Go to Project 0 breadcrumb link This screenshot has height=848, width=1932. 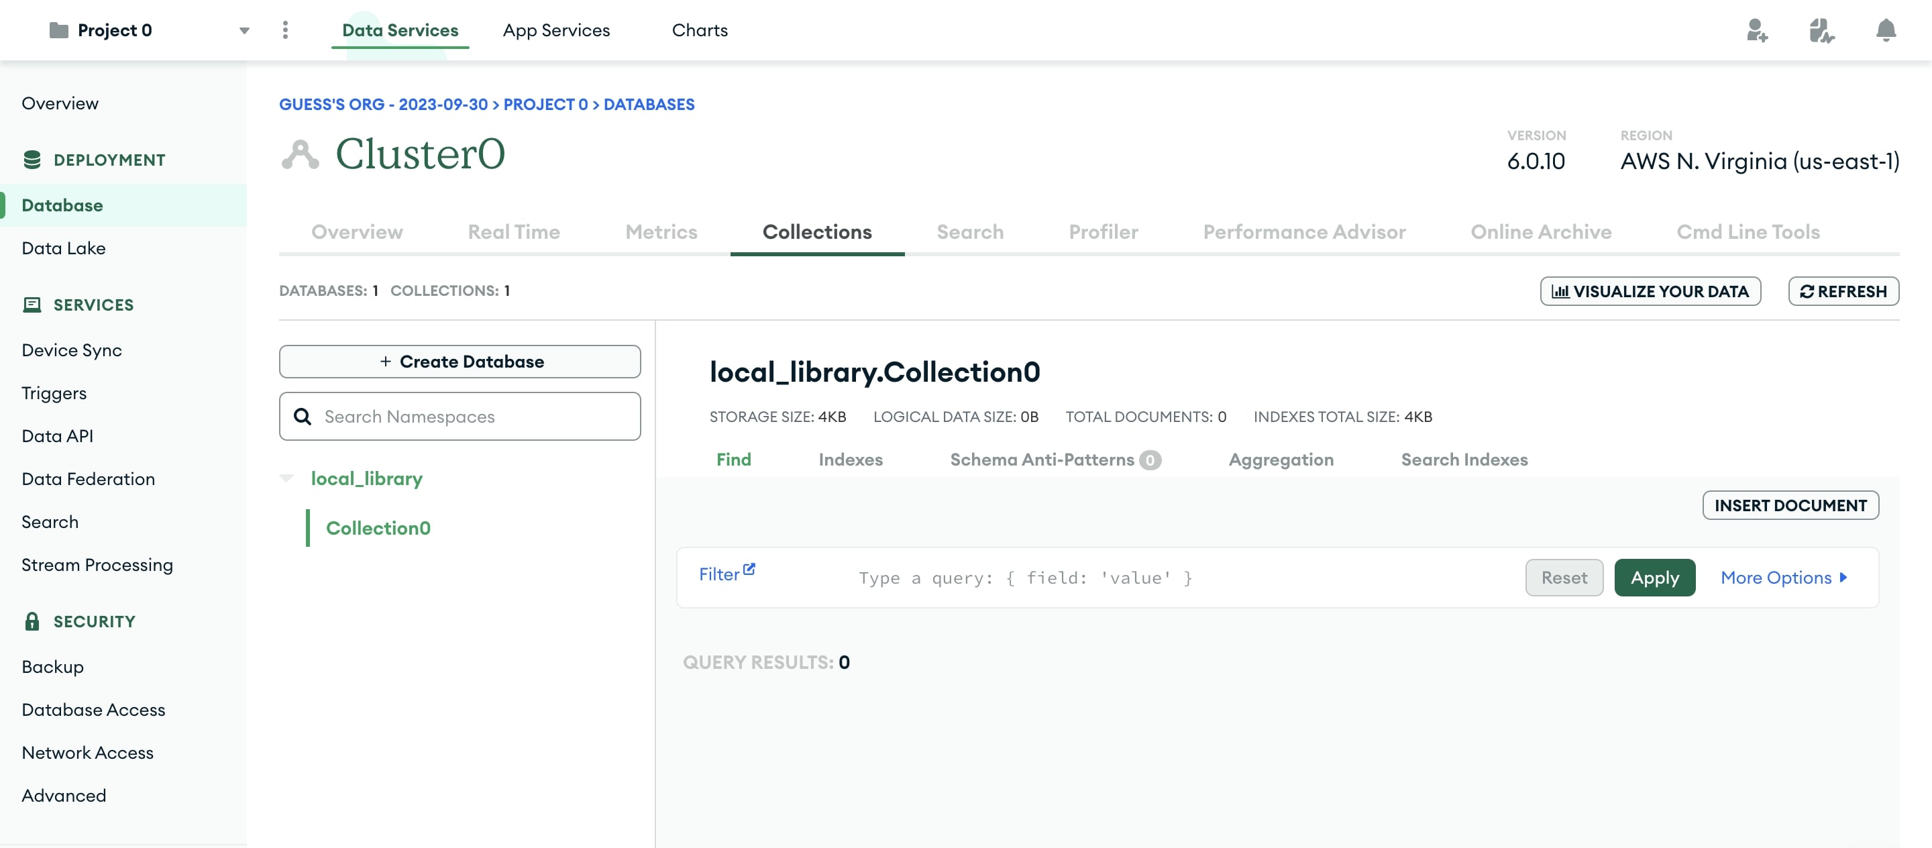pyautogui.click(x=545, y=104)
